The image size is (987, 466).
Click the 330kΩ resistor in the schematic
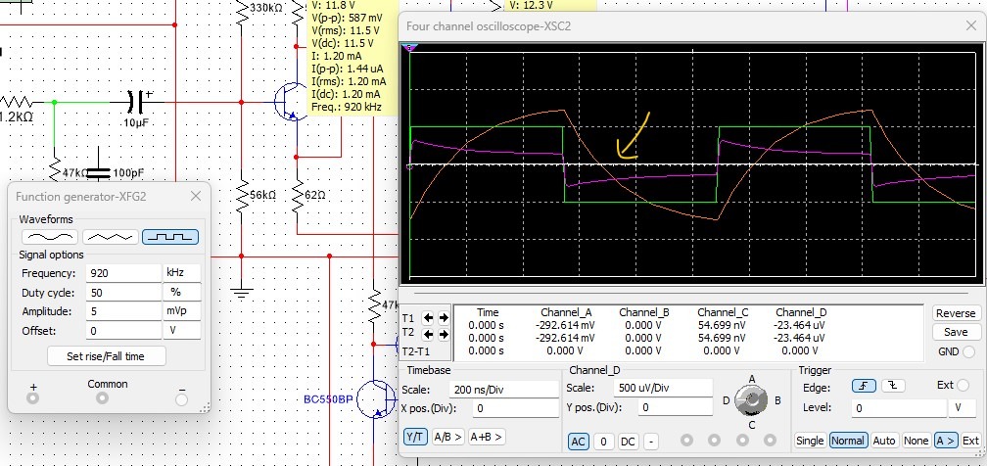tap(242, 12)
